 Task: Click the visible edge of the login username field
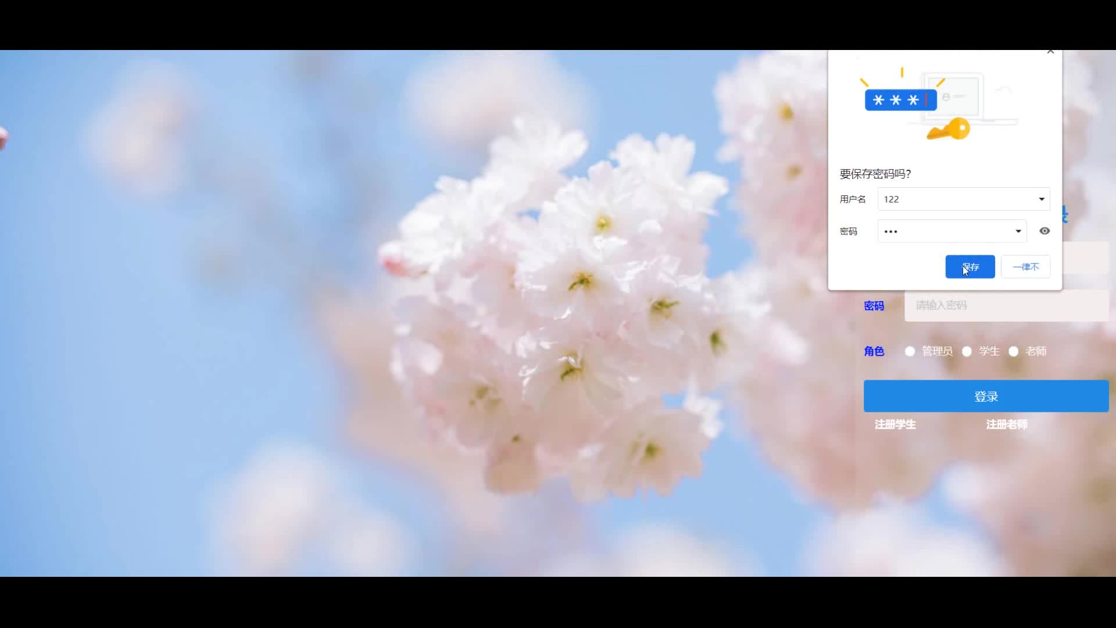(1085, 258)
